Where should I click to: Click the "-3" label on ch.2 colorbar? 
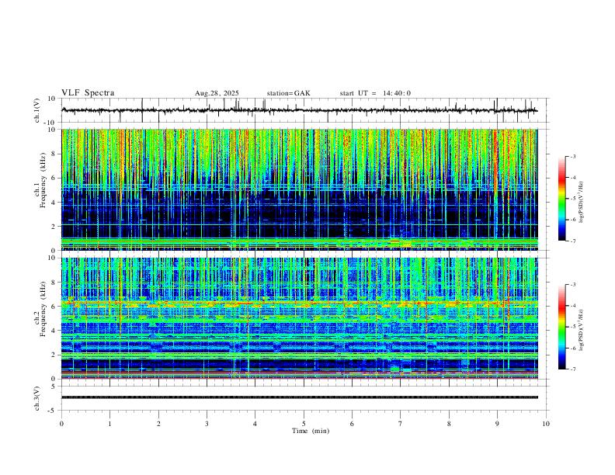click(x=573, y=285)
